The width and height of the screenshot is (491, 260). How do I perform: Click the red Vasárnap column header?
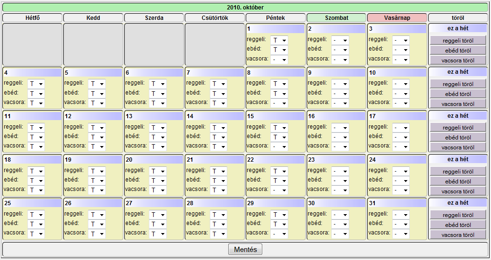[397, 18]
